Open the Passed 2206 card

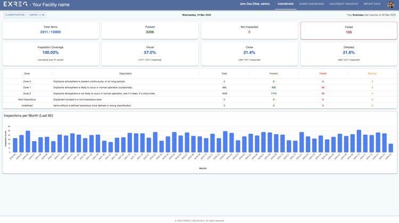150,30
